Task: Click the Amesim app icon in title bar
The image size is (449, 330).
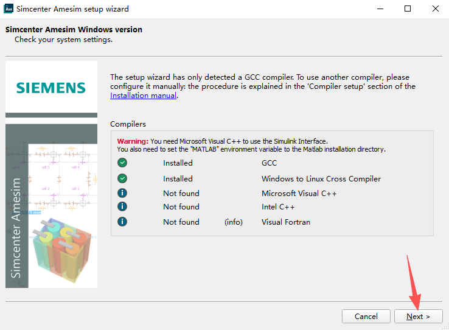Action: 9,9
